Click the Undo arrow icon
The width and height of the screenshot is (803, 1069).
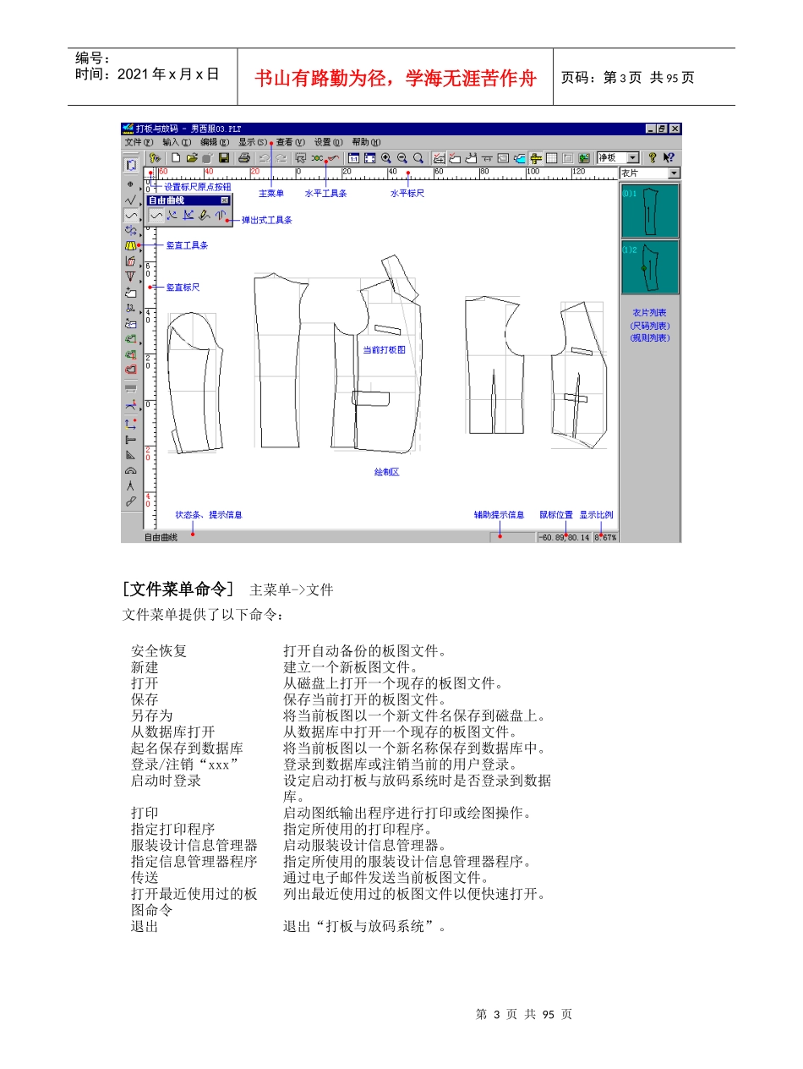[264, 158]
